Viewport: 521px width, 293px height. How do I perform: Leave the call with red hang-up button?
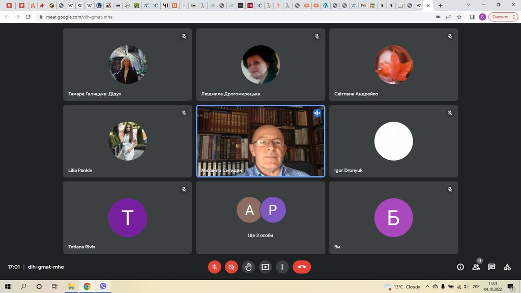coord(302,267)
